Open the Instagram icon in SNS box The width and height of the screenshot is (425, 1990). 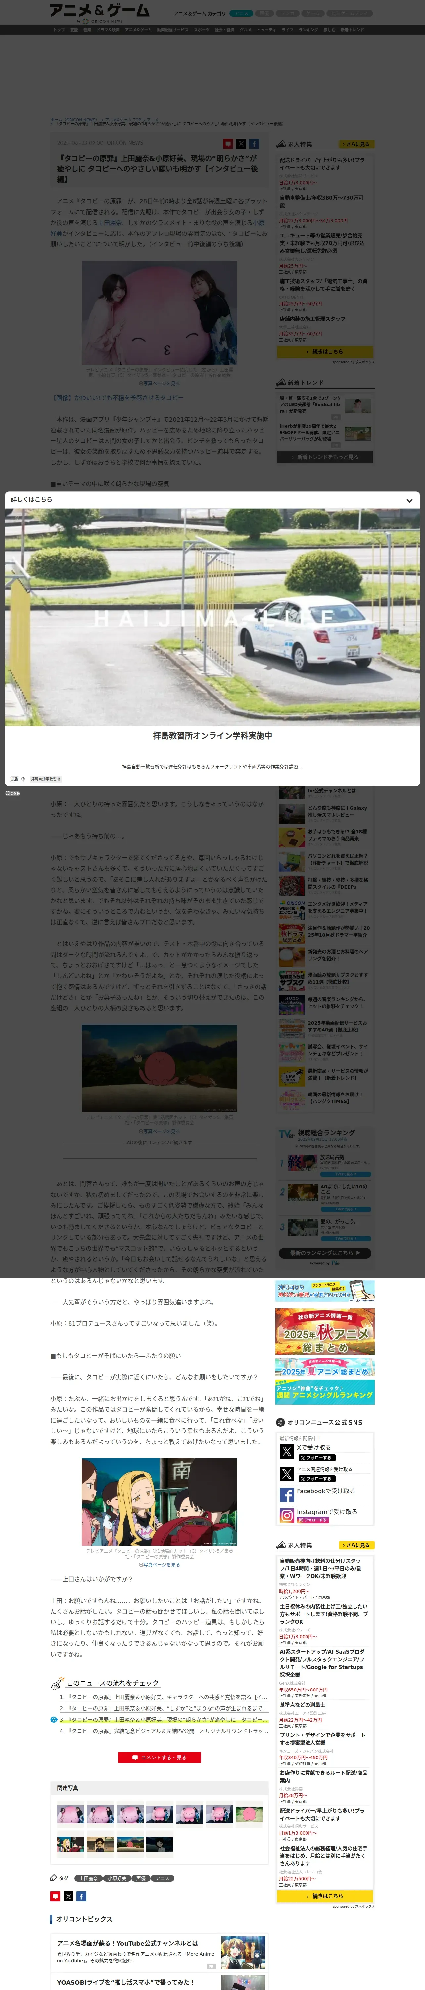click(x=286, y=1516)
